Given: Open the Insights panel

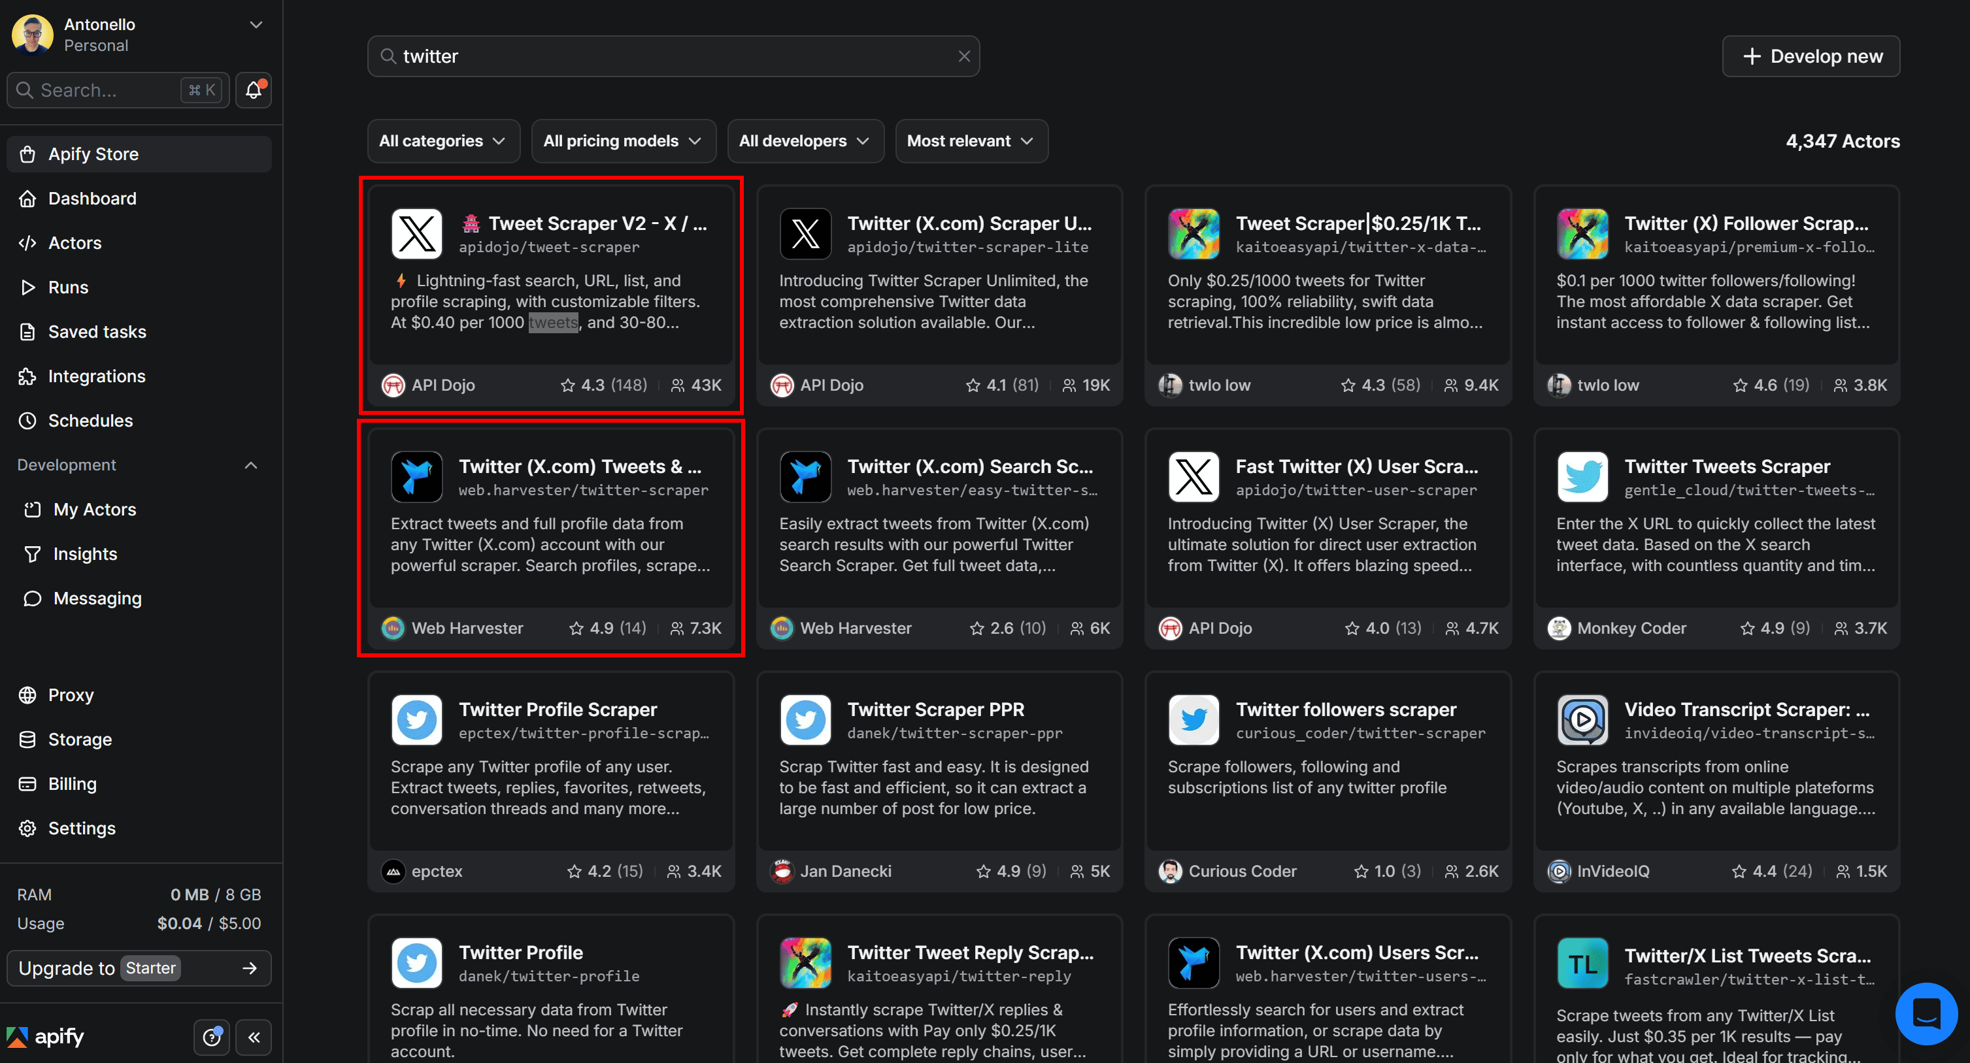Looking at the screenshot, I should pos(85,553).
